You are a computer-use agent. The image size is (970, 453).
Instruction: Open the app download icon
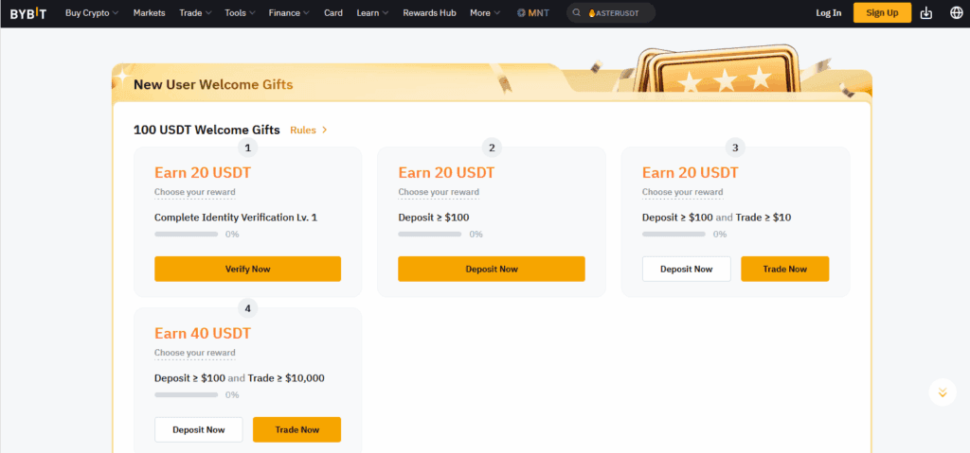click(926, 13)
